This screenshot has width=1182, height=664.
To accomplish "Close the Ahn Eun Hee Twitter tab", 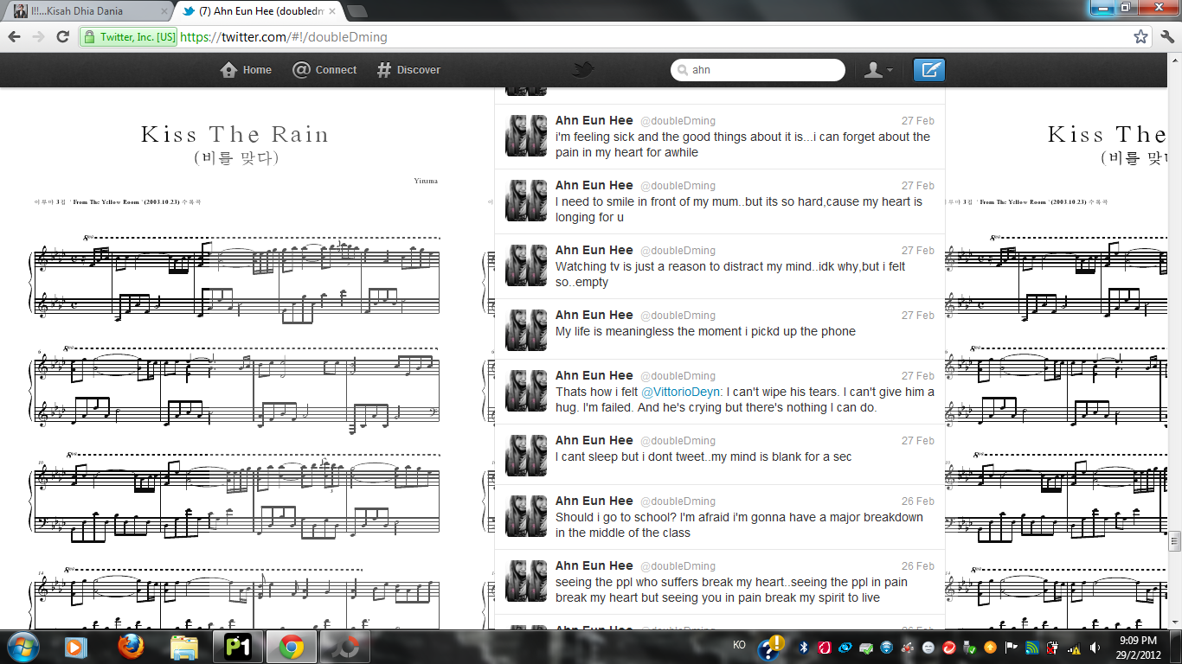I will click(331, 12).
